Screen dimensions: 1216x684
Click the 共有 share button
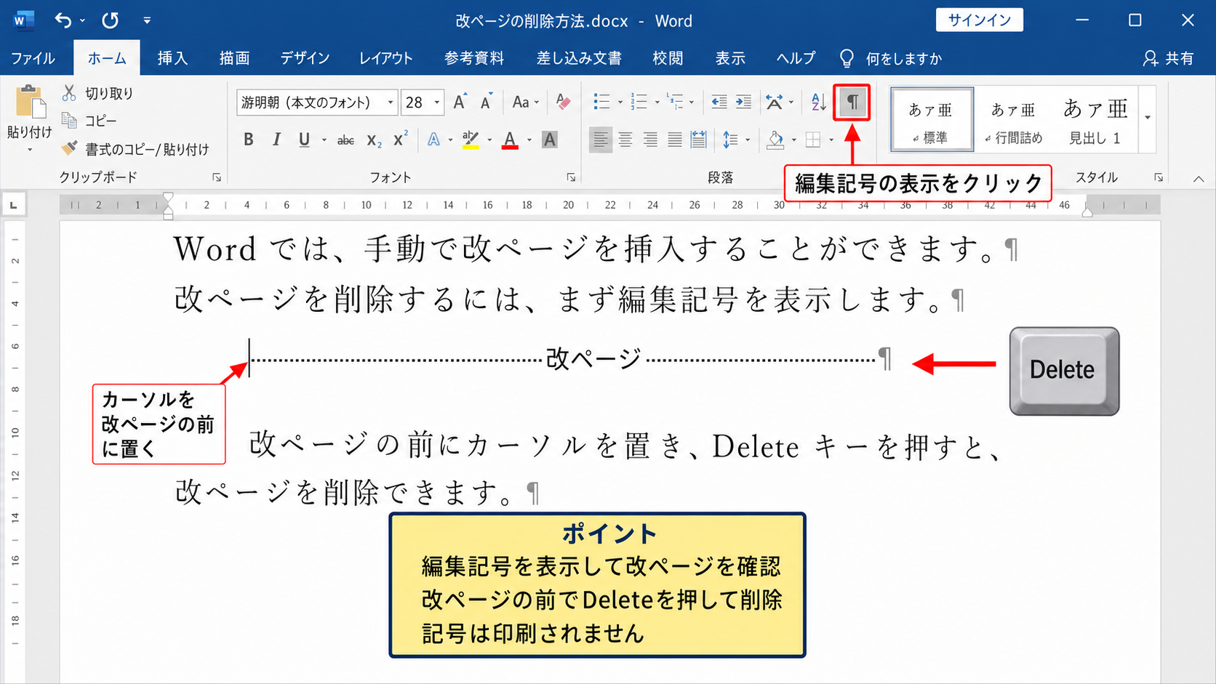coord(1168,58)
